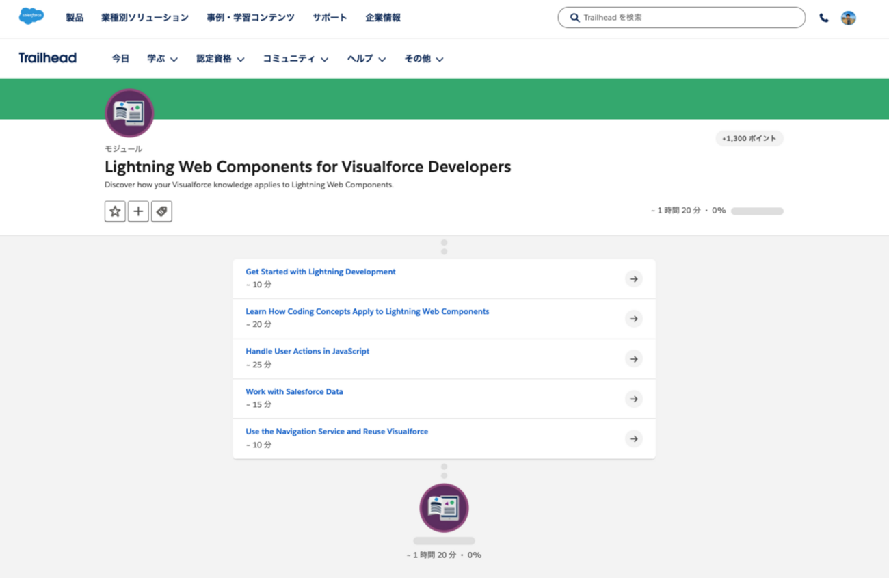Open the 業種別ソリューション menu
Screen dimensions: 889x578
(145, 18)
